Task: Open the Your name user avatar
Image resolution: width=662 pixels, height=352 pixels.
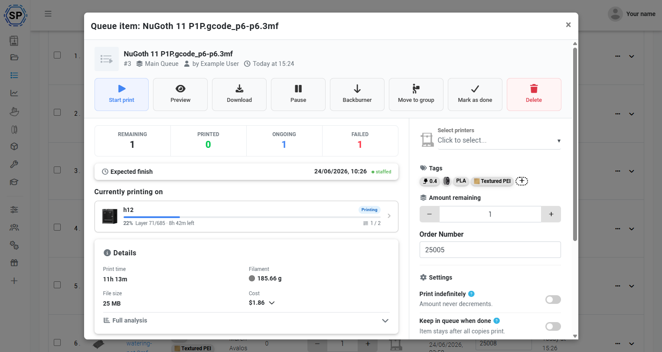Action: click(x=615, y=14)
